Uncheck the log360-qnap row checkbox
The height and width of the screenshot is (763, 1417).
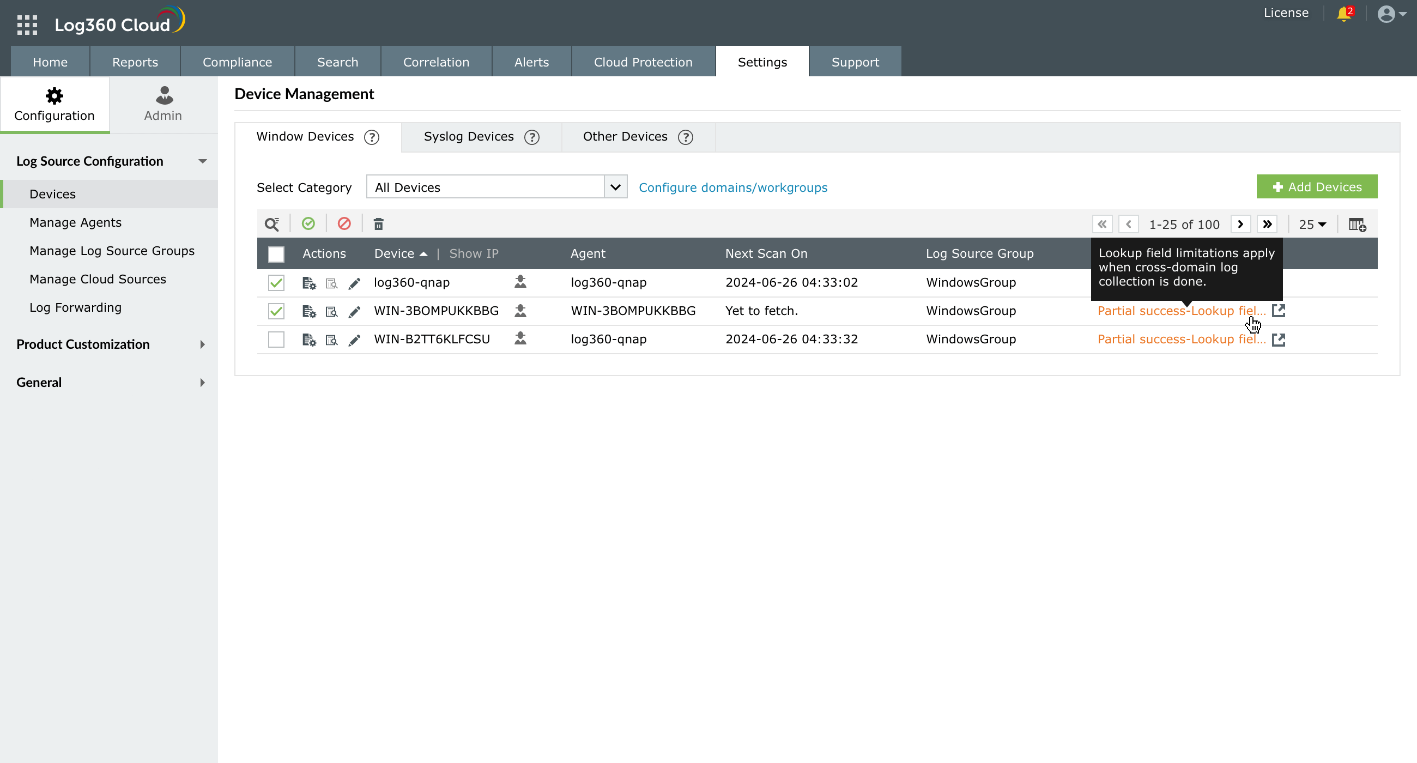click(276, 283)
